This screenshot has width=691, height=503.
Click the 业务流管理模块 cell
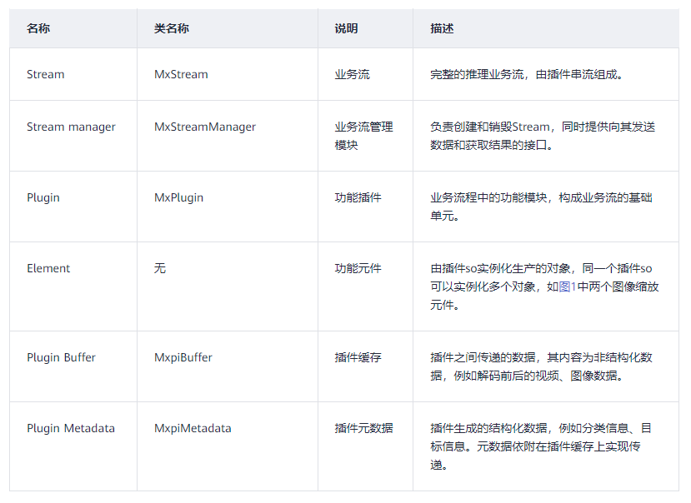click(363, 136)
